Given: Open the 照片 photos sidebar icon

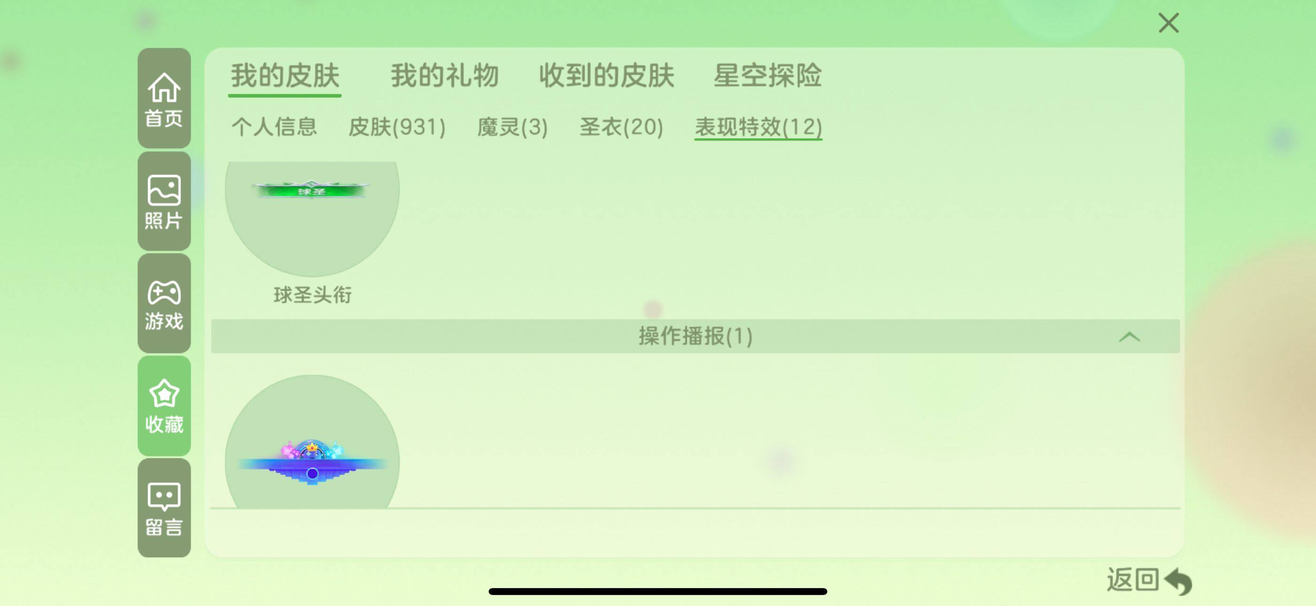Looking at the screenshot, I should (x=164, y=201).
